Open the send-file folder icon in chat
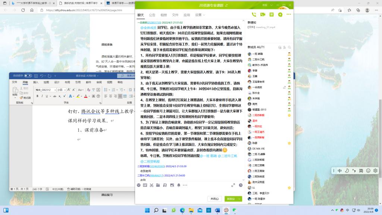The image size is (382, 215). [159, 185]
